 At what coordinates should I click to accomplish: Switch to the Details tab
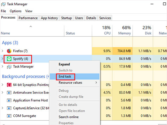91,18
